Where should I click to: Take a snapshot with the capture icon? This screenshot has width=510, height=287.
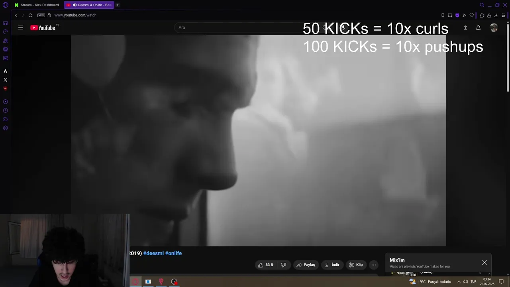pos(450,15)
